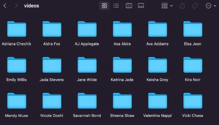The width and height of the screenshot is (219, 125).
Task: Switch to icon grid view
Action: pyautogui.click(x=104, y=6)
